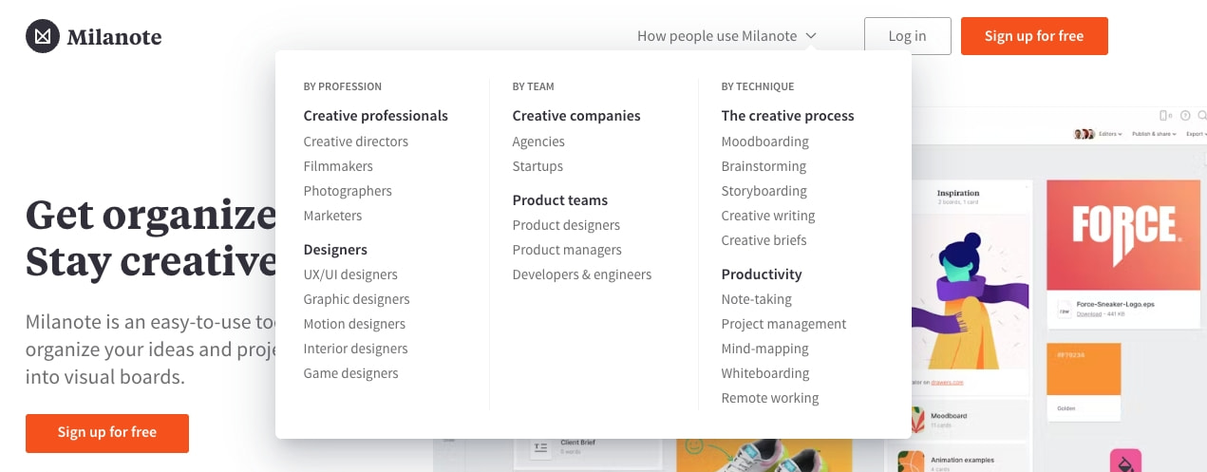1207x472 pixels.
Task: Go to Remote working
Action: [x=770, y=398]
